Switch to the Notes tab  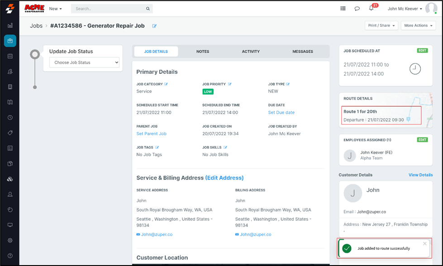[203, 52]
